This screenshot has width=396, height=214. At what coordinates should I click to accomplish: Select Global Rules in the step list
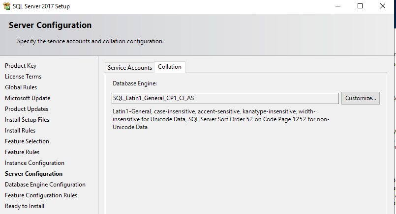click(x=21, y=87)
